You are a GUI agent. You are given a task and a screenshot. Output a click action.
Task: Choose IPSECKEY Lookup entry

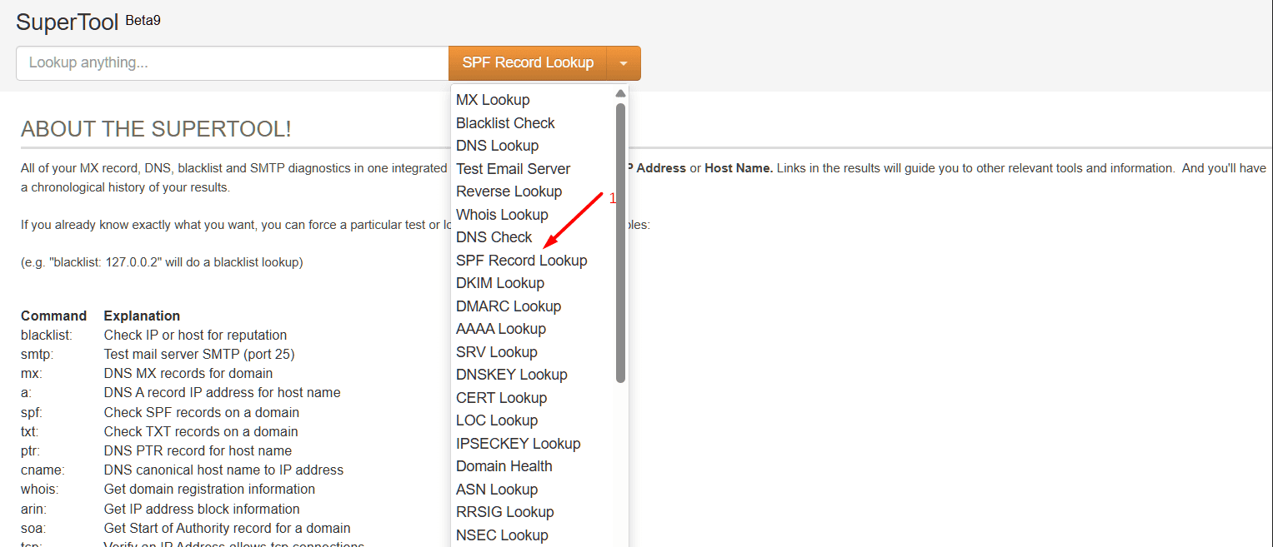click(x=519, y=444)
